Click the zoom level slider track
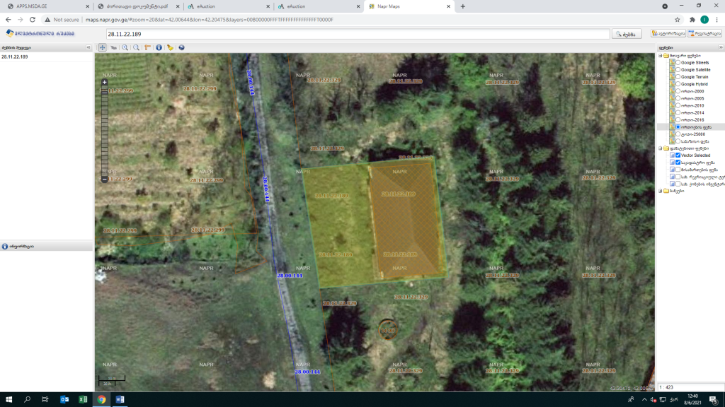The height and width of the screenshot is (407, 725). coord(105,134)
